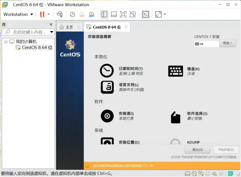This screenshot has width=241, height=177.
Task: Close the 主页 tab
Action: [x=79, y=27]
